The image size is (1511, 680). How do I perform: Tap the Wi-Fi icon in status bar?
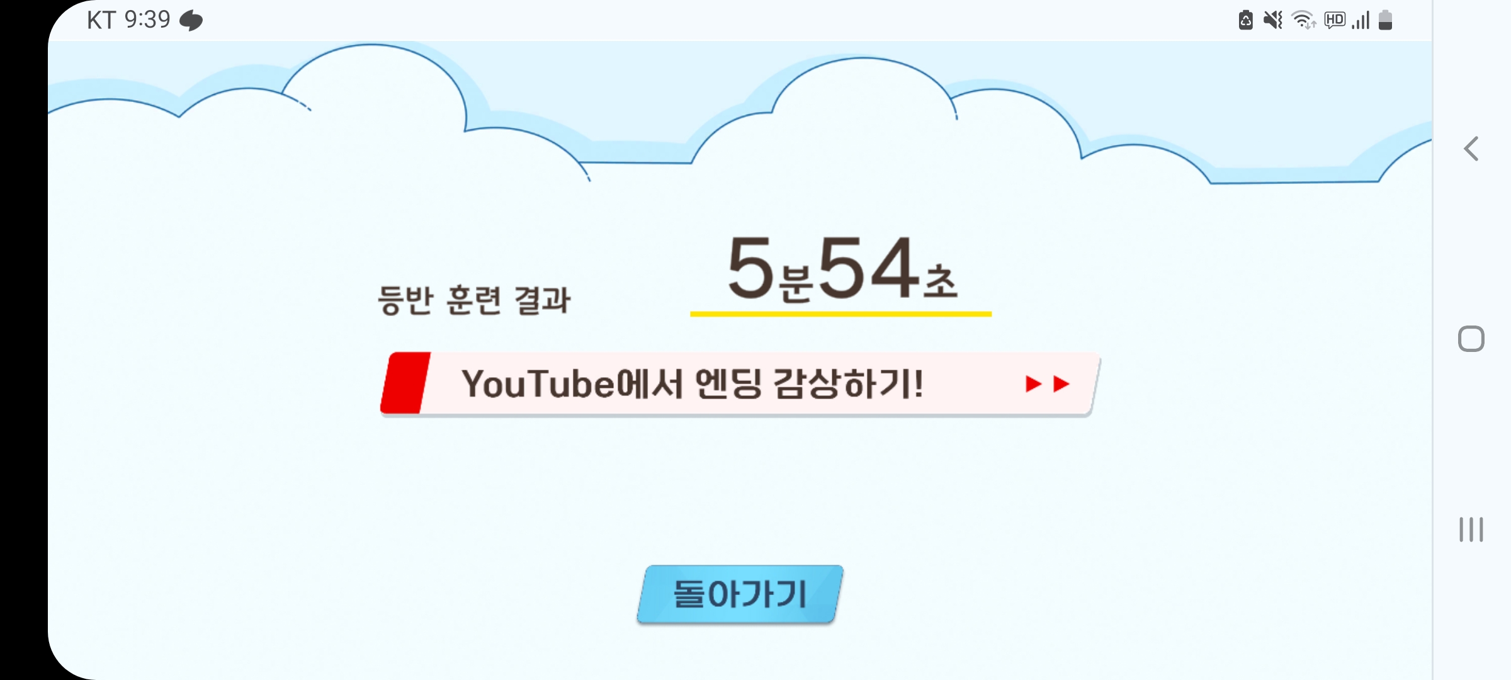click(x=1303, y=20)
